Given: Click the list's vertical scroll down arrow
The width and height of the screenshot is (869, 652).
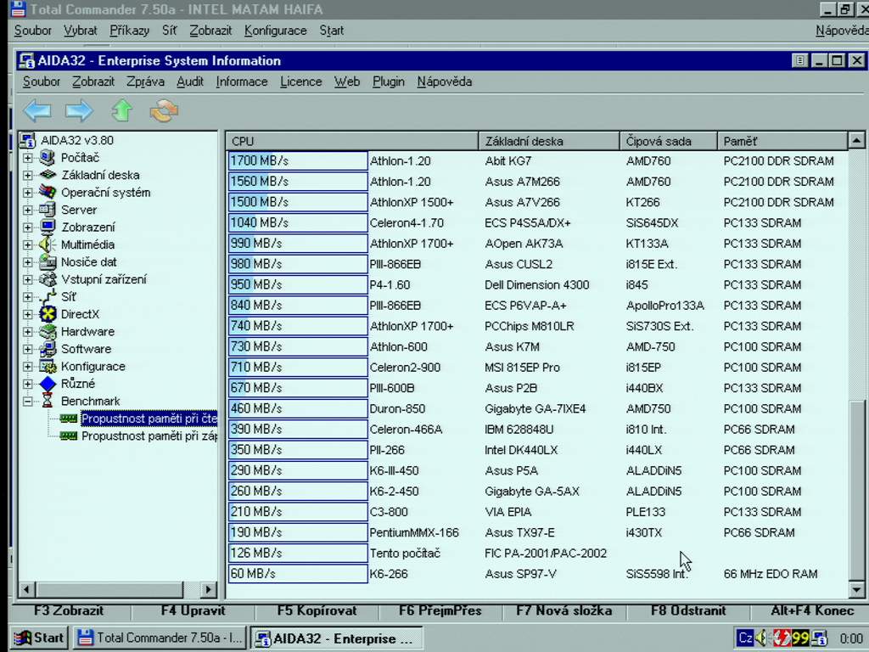Looking at the screenshot, I should tap(856, 590).
